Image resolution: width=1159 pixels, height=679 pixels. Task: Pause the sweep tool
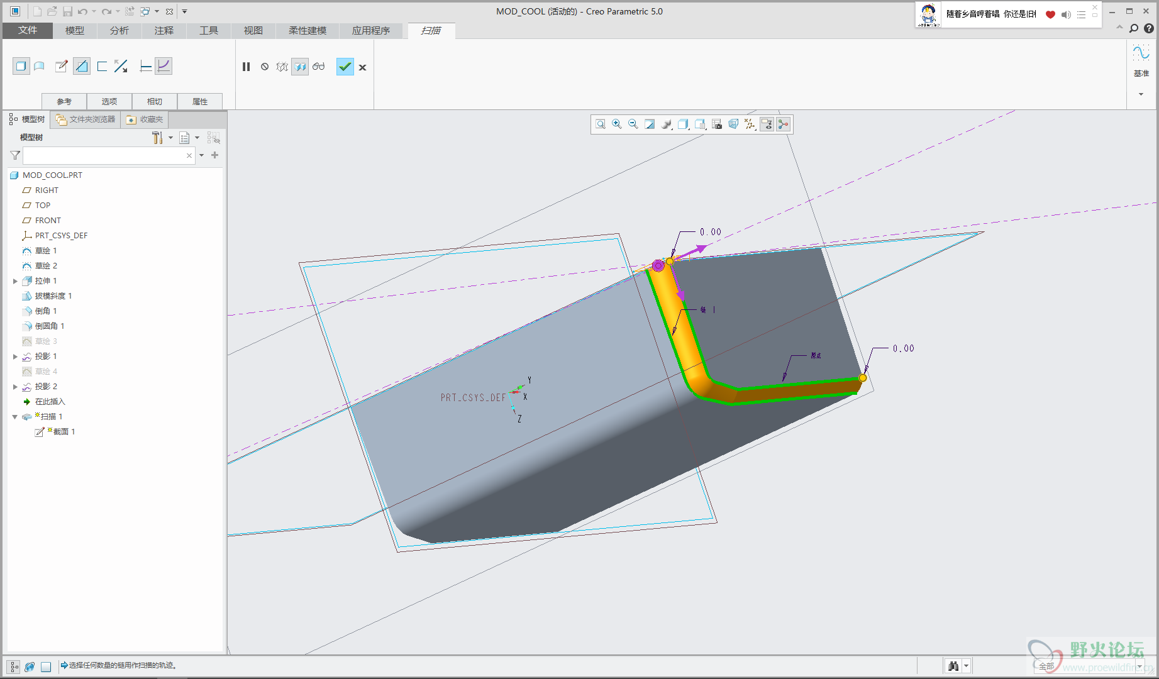pyautogui.click(x=247, y=67)
